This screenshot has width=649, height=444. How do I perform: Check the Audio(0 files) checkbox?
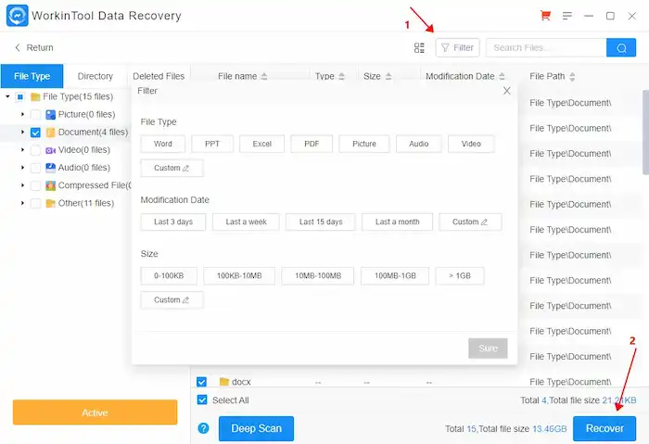pyautogui.click(x=35, y=168)
